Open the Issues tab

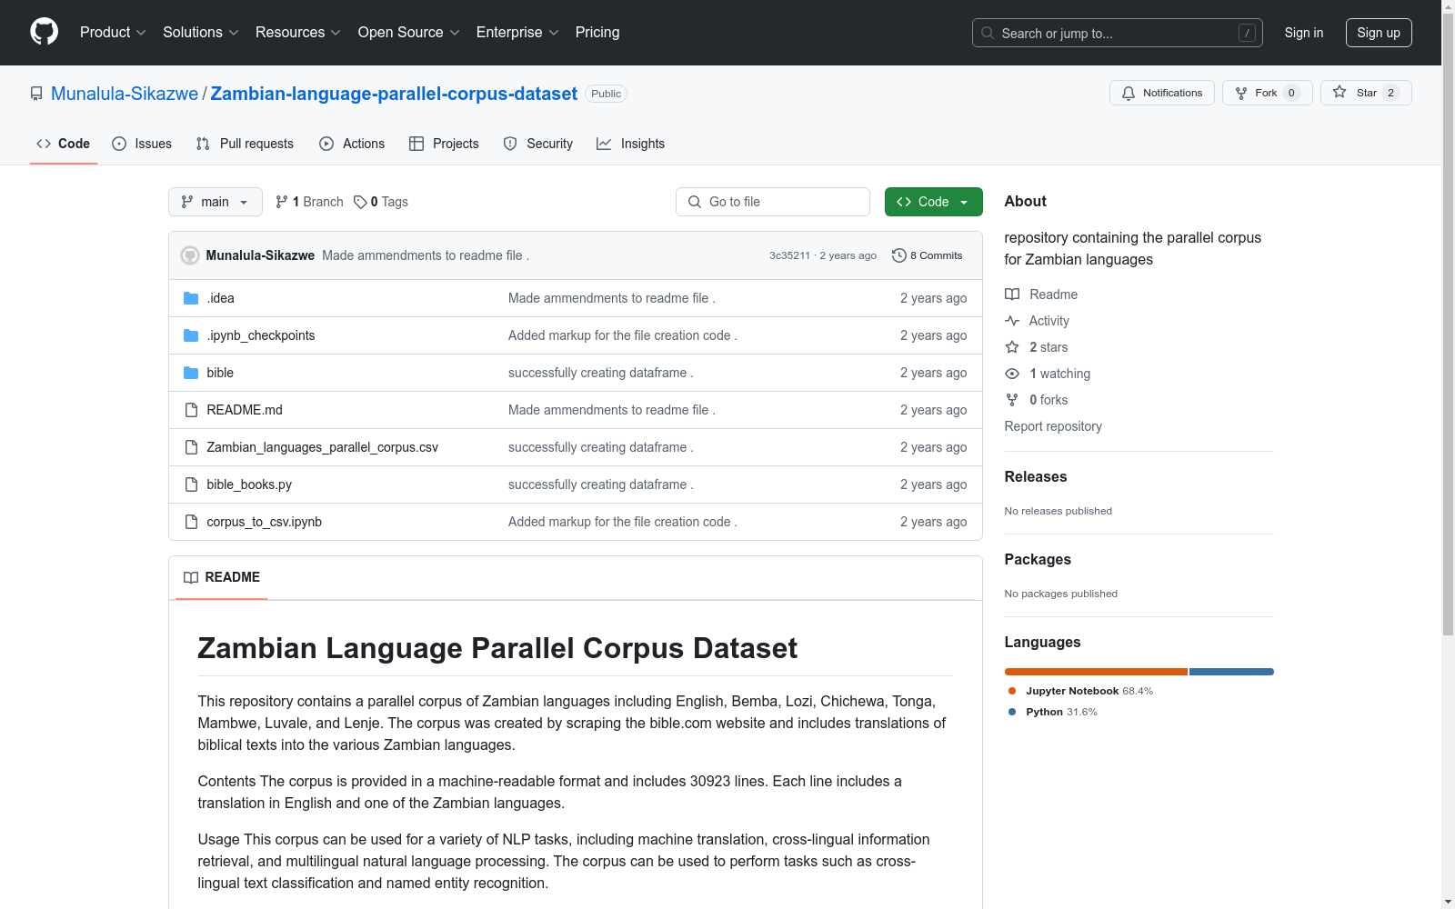pyautogui.click(x=142, y=144)
